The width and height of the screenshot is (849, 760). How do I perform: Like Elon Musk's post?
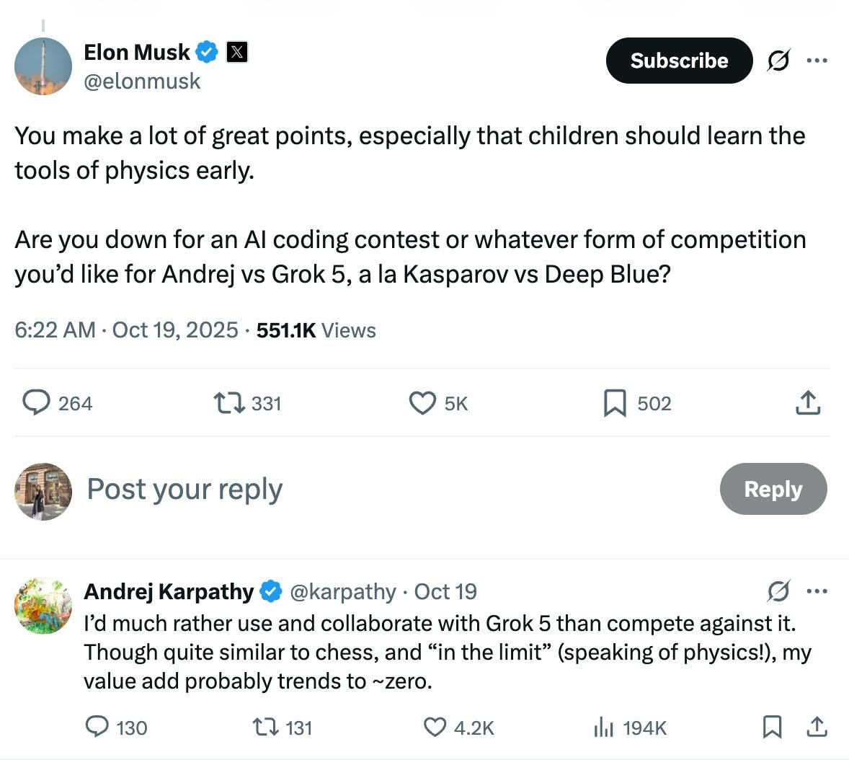422,402
